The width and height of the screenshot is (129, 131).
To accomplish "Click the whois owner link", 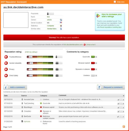I will pyautogui.click(x=49, y=20).
